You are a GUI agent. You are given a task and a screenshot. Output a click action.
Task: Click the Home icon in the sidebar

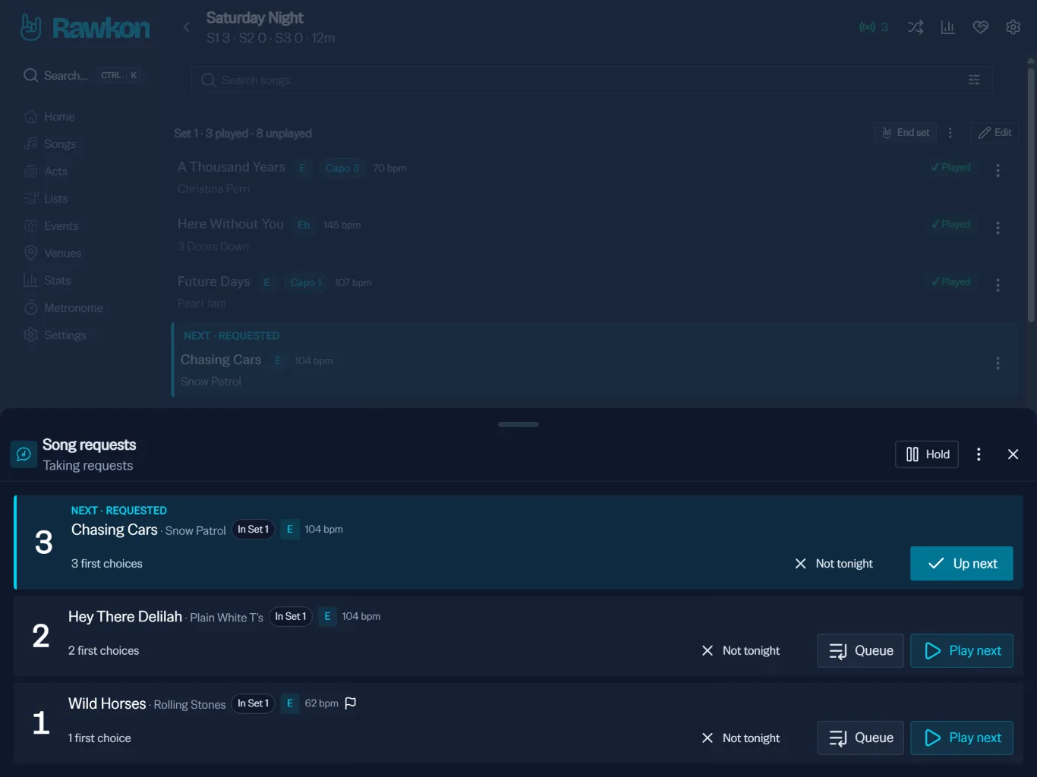click(30, 116)
